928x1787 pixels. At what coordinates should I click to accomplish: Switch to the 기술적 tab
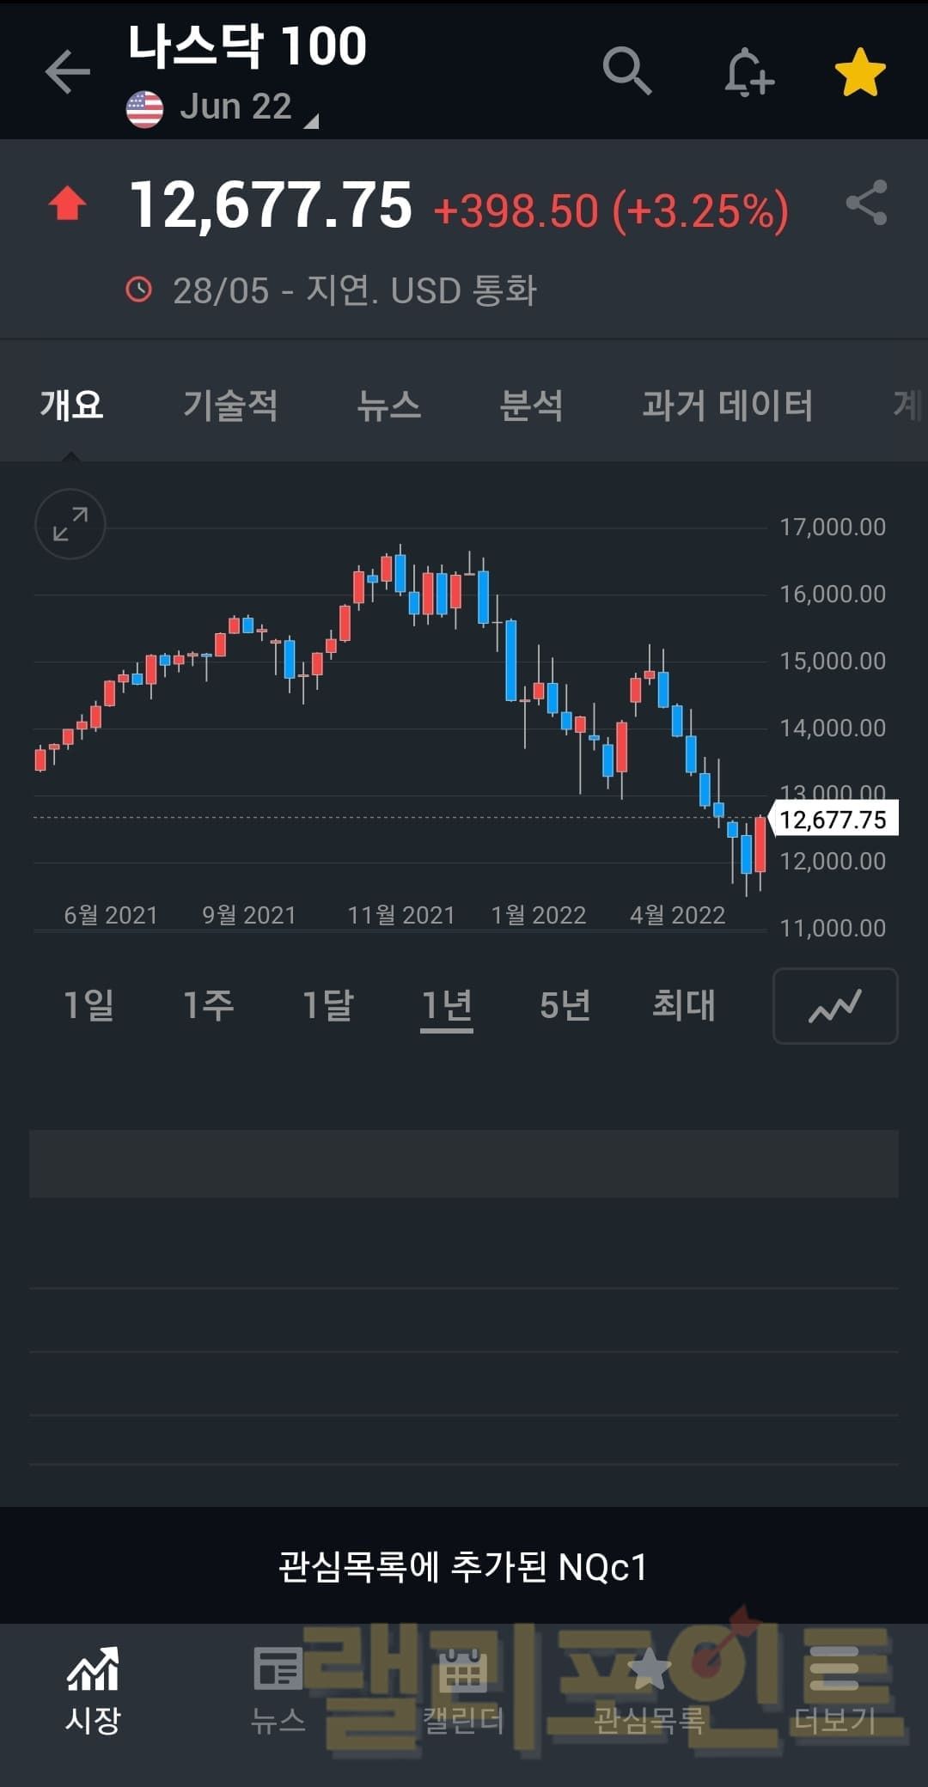pos(230,405)
